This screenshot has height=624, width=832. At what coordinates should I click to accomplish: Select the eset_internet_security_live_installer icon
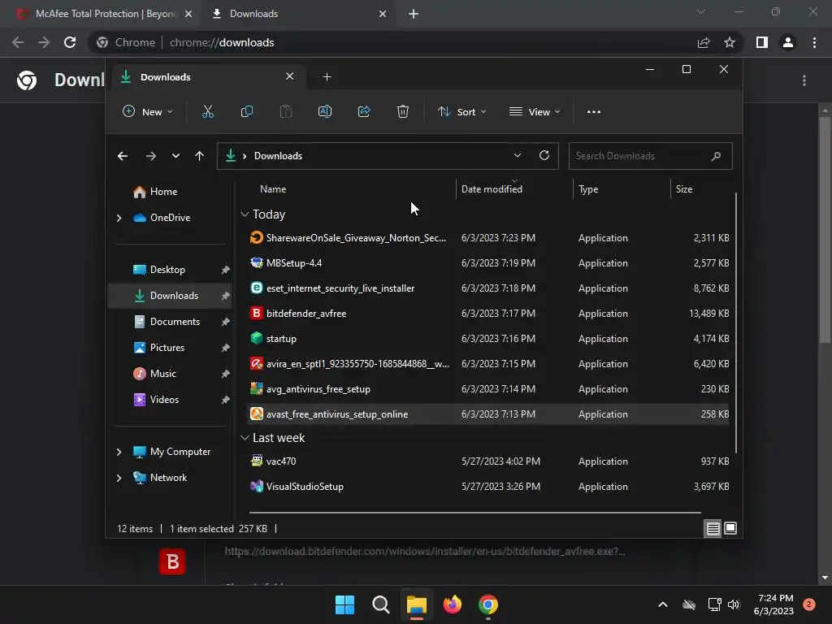(x=256, y=288)
